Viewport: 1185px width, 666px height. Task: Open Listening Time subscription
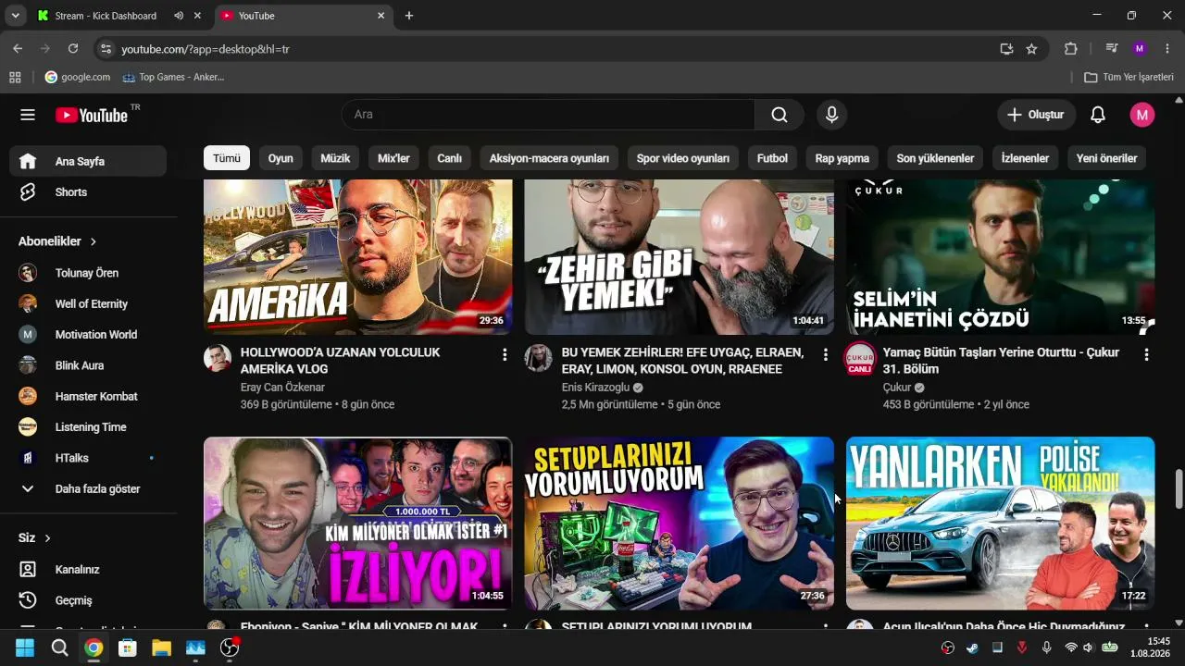[x=89, y=427]
